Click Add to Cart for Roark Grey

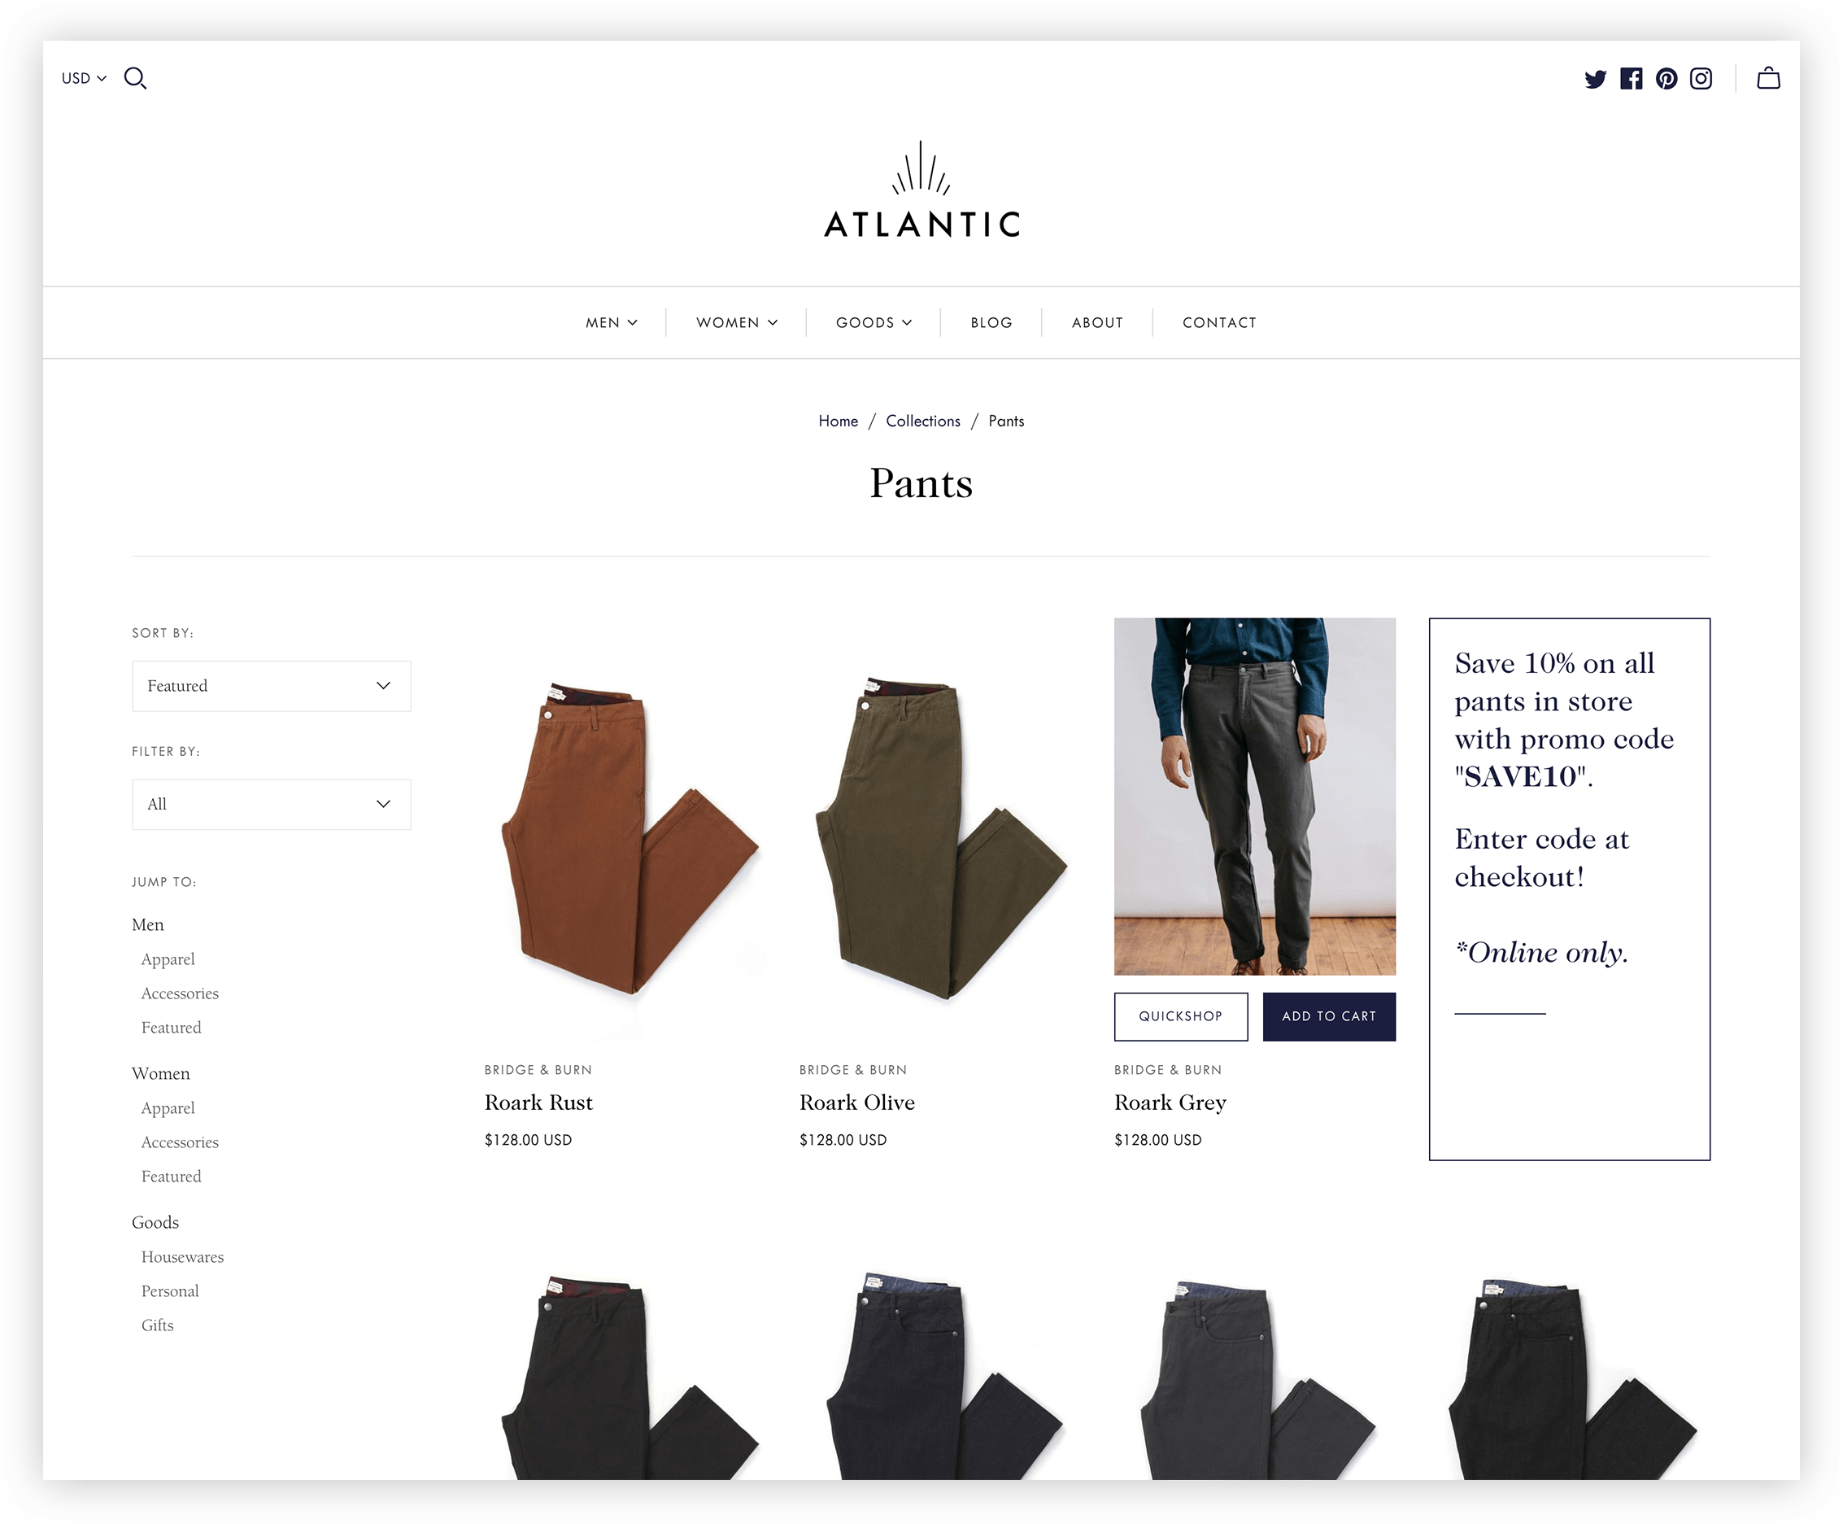[1326, 1015]
